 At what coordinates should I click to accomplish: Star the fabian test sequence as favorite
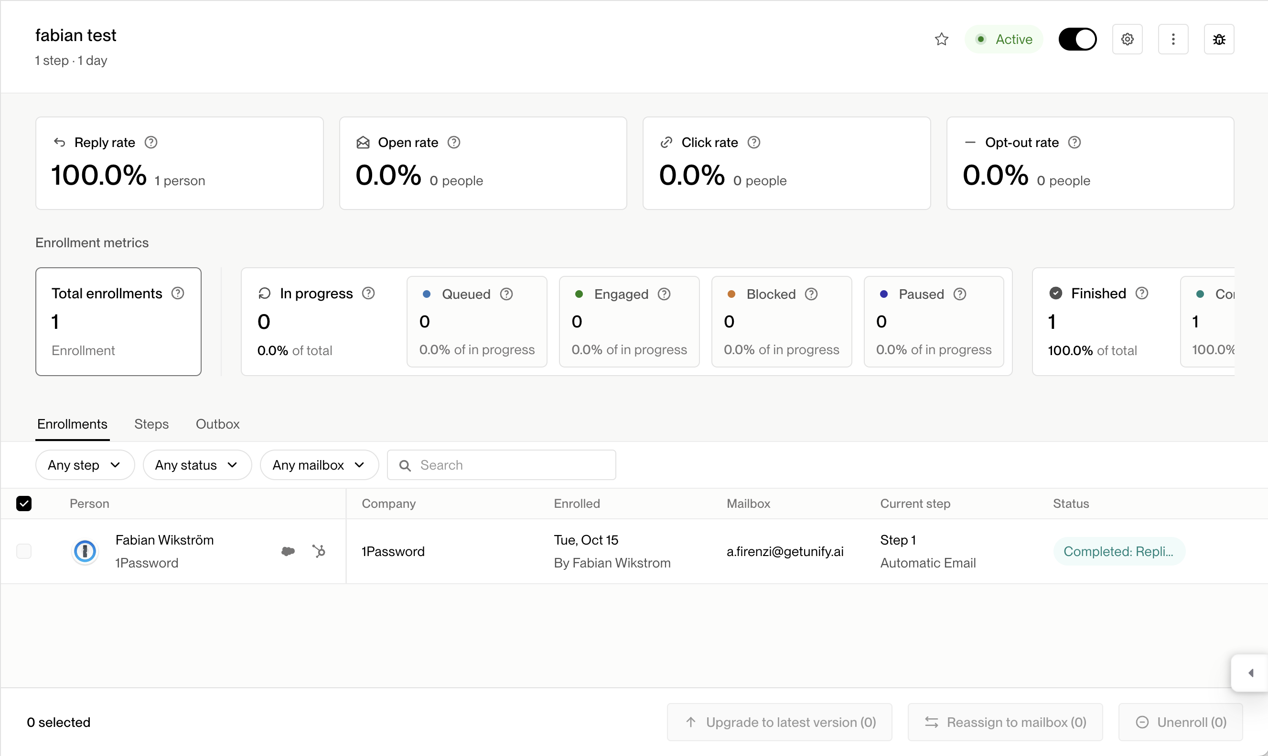tap(941, 39)
